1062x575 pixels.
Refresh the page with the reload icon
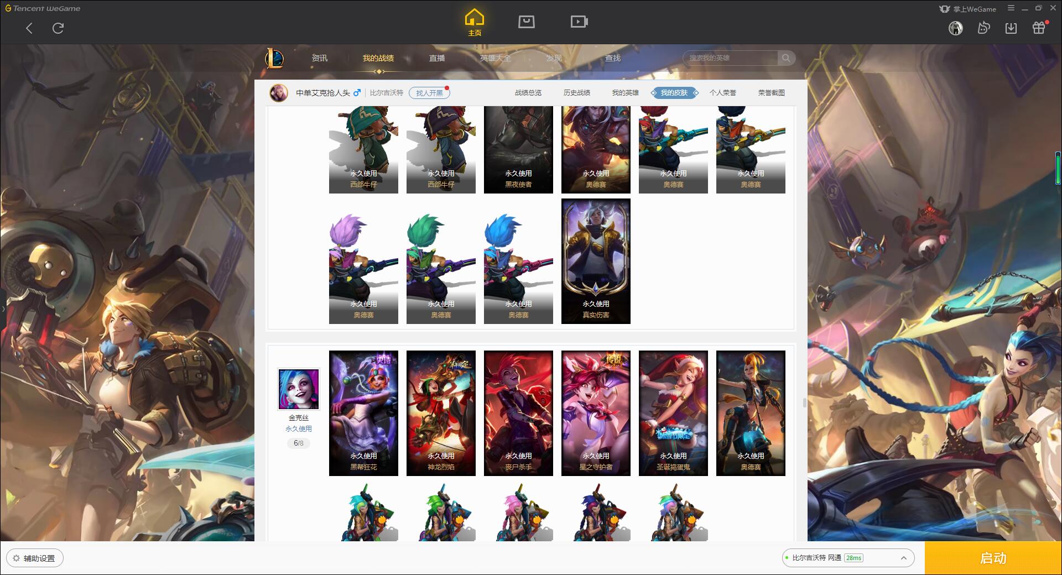58,28
